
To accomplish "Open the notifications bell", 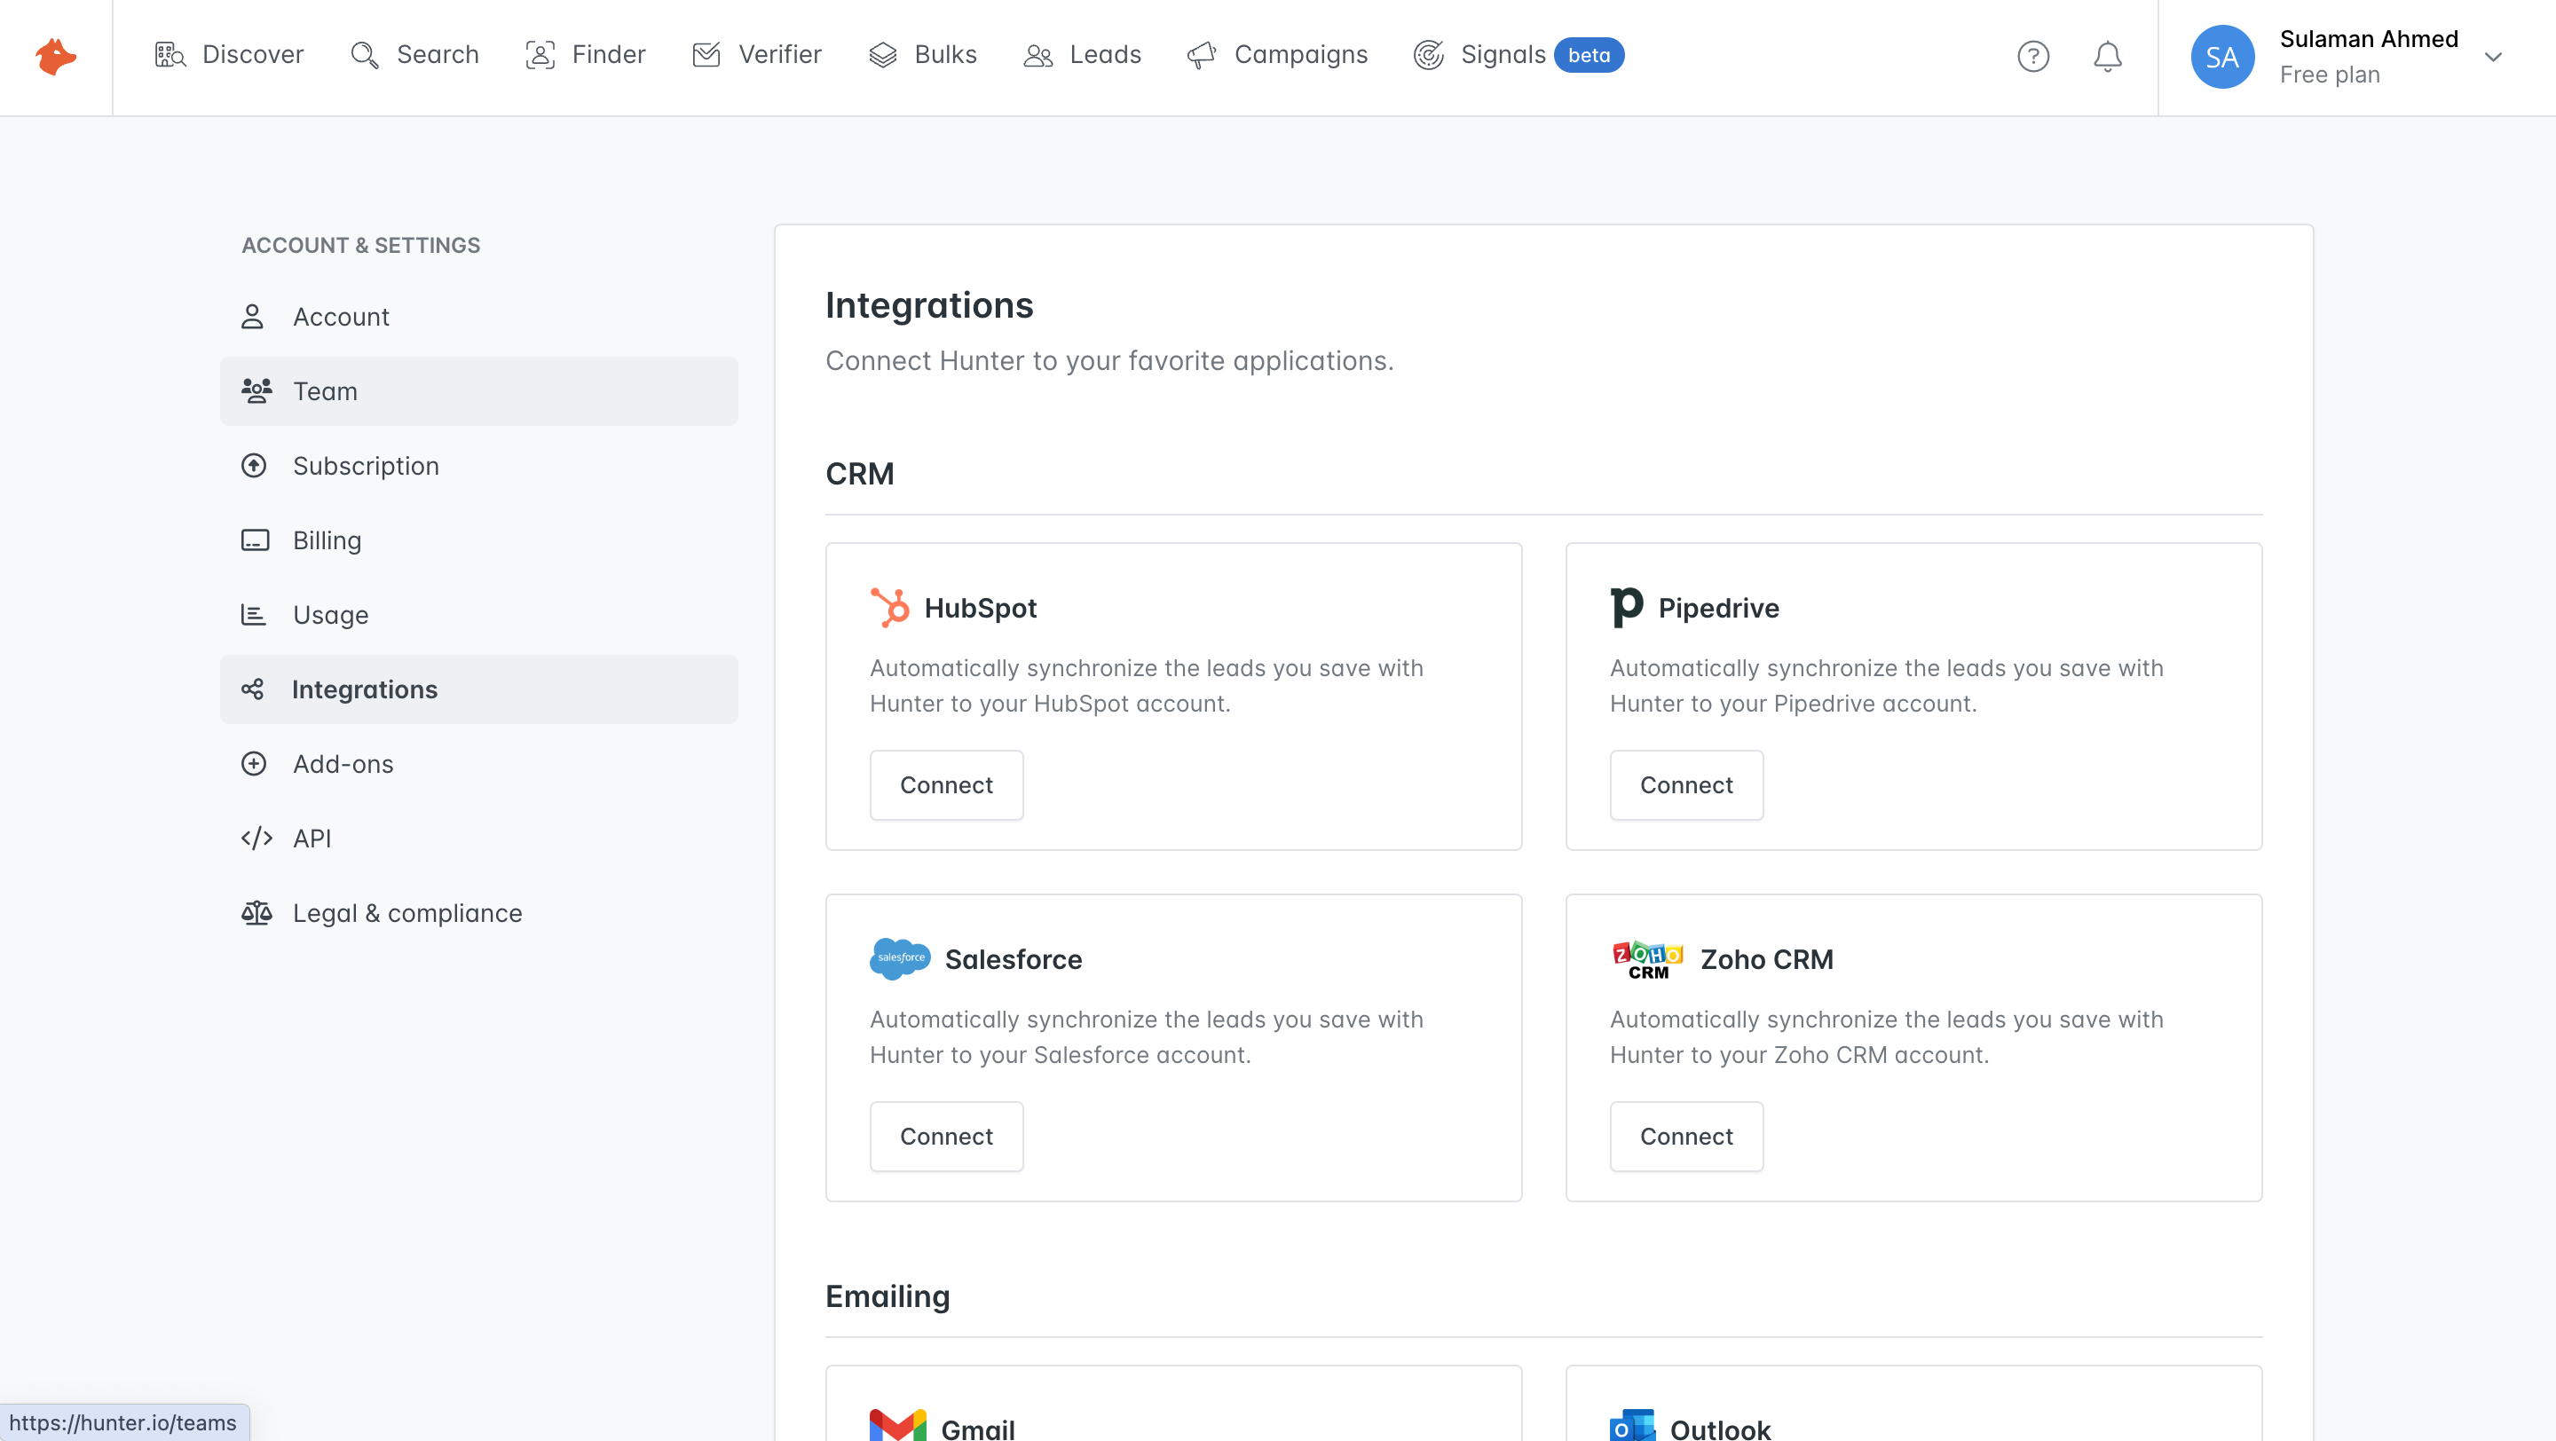I will pyautogui.click(x=2107, y=57).
